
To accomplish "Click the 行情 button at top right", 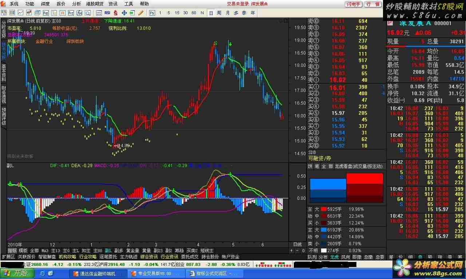I will (x=373, y=4).
